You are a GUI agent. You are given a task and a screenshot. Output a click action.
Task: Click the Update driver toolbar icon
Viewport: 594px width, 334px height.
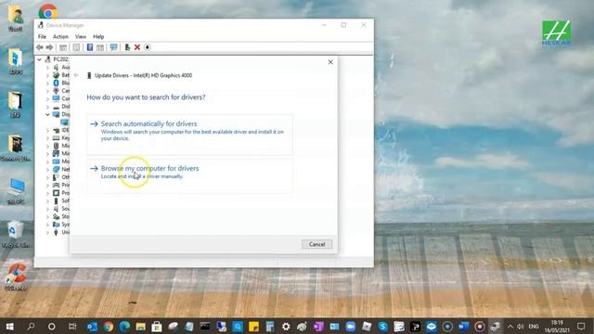point(127,47)
